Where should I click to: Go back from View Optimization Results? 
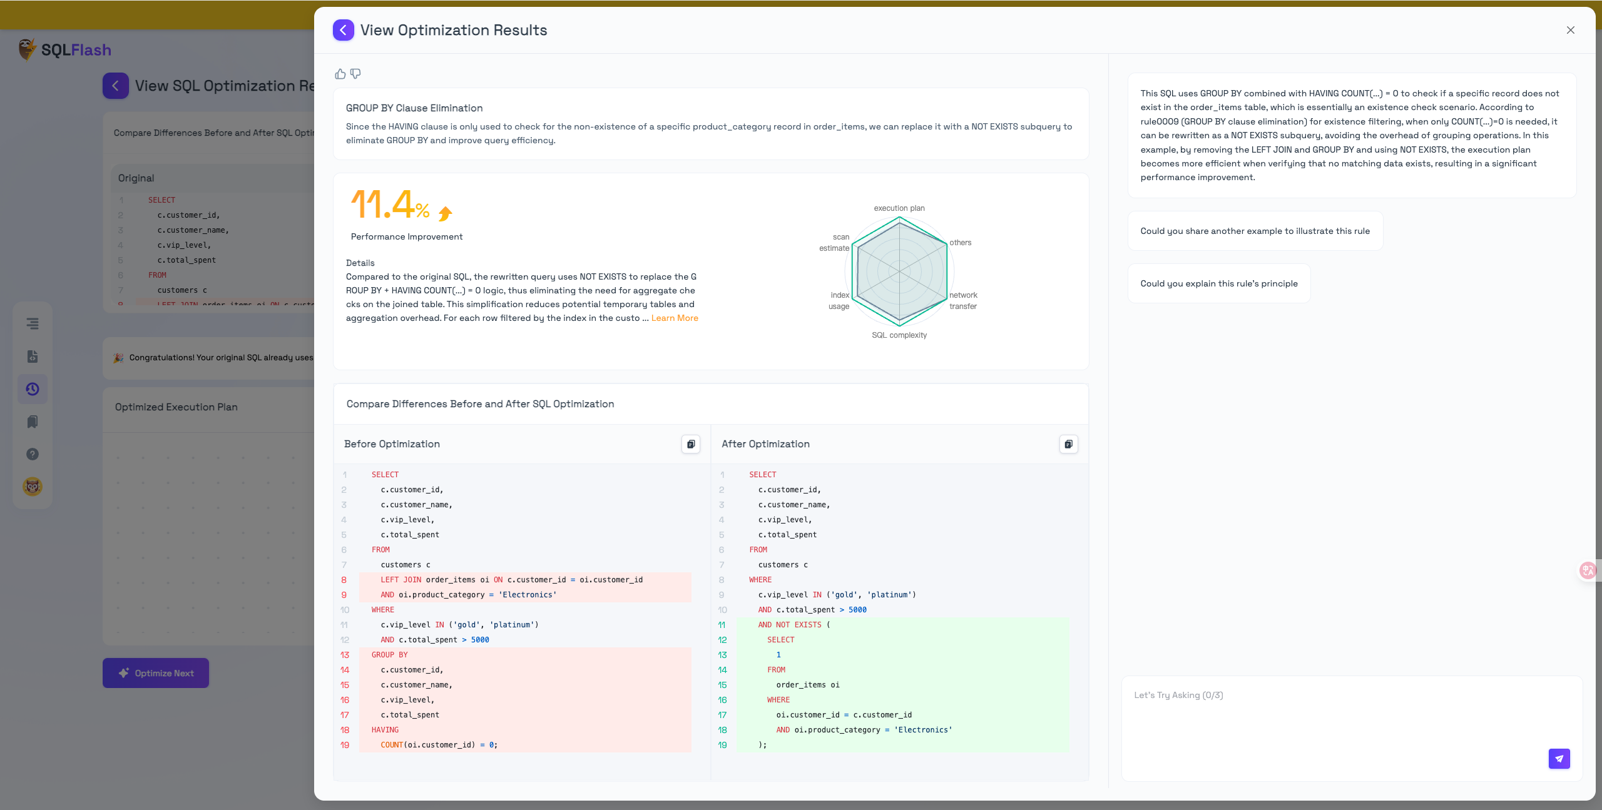[343, 30]
